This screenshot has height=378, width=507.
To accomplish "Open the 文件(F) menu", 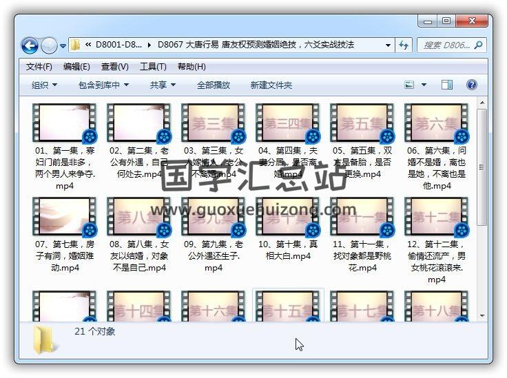I will coord(39,67).
